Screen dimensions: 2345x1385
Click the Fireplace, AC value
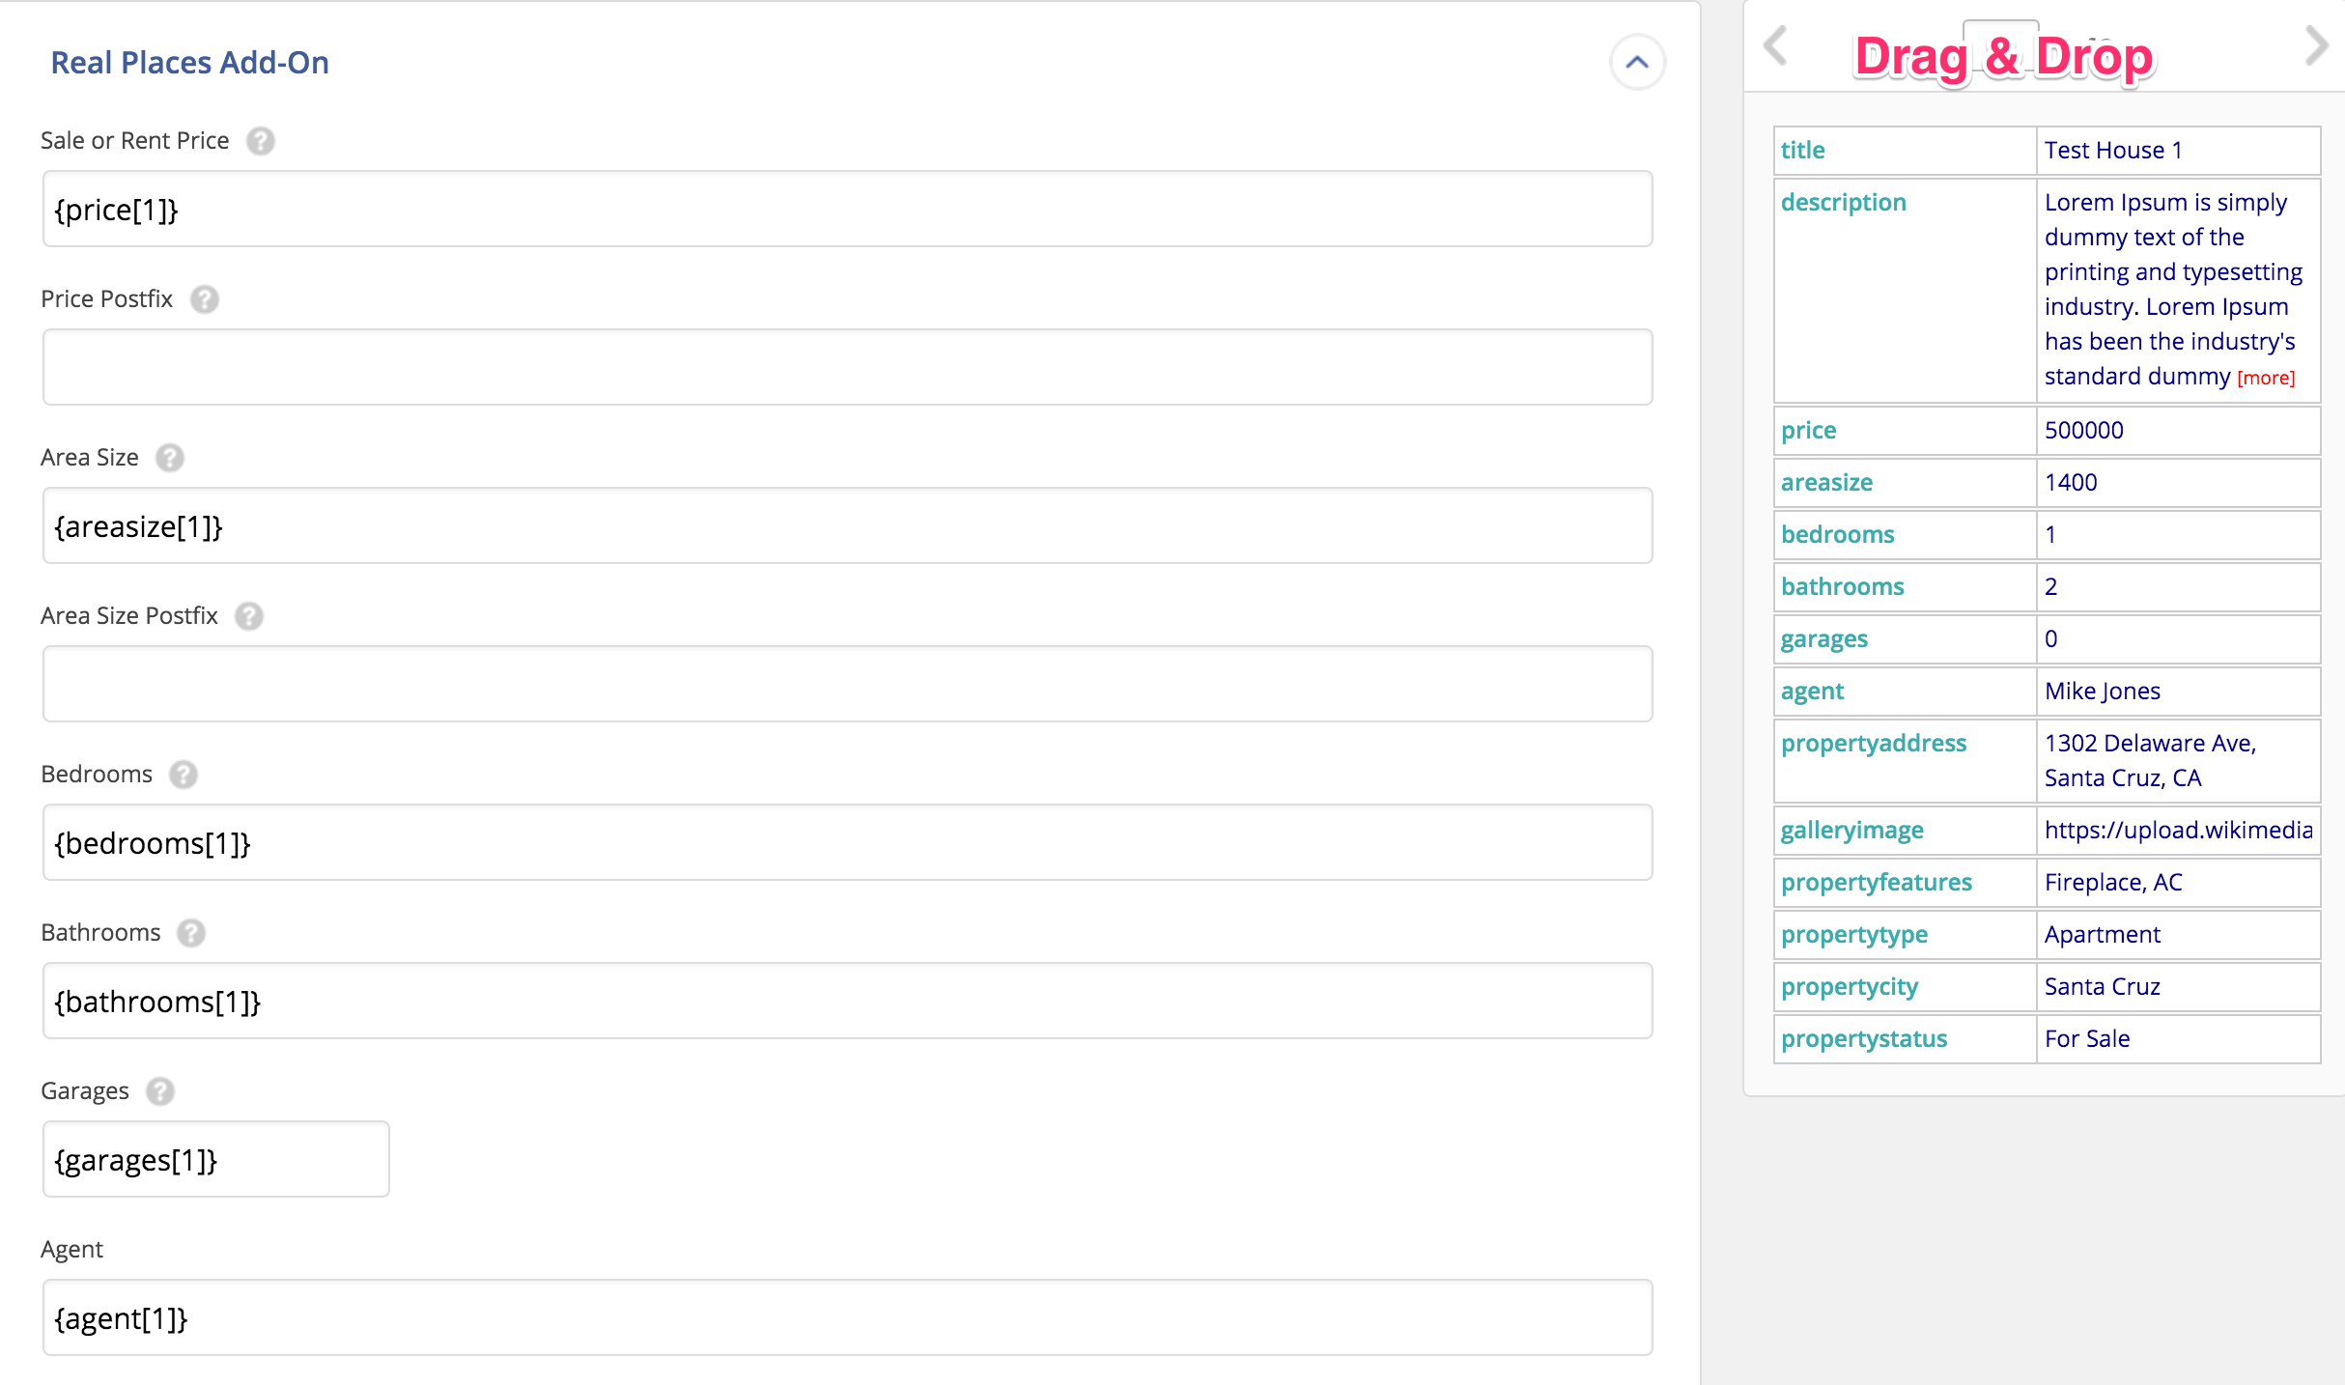pos(2113,883)
